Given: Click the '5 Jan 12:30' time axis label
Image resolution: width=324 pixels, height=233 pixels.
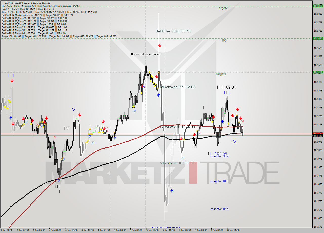Looking at the screenshot, I should coord(152,230).
